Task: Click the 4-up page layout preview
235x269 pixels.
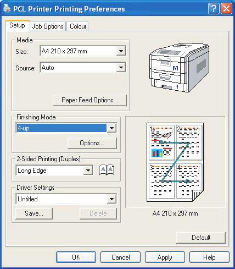Action: coord(175,162)
